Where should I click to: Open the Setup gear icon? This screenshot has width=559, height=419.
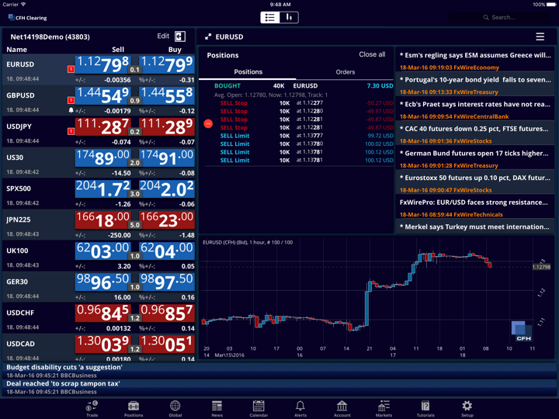pos(467,407)
